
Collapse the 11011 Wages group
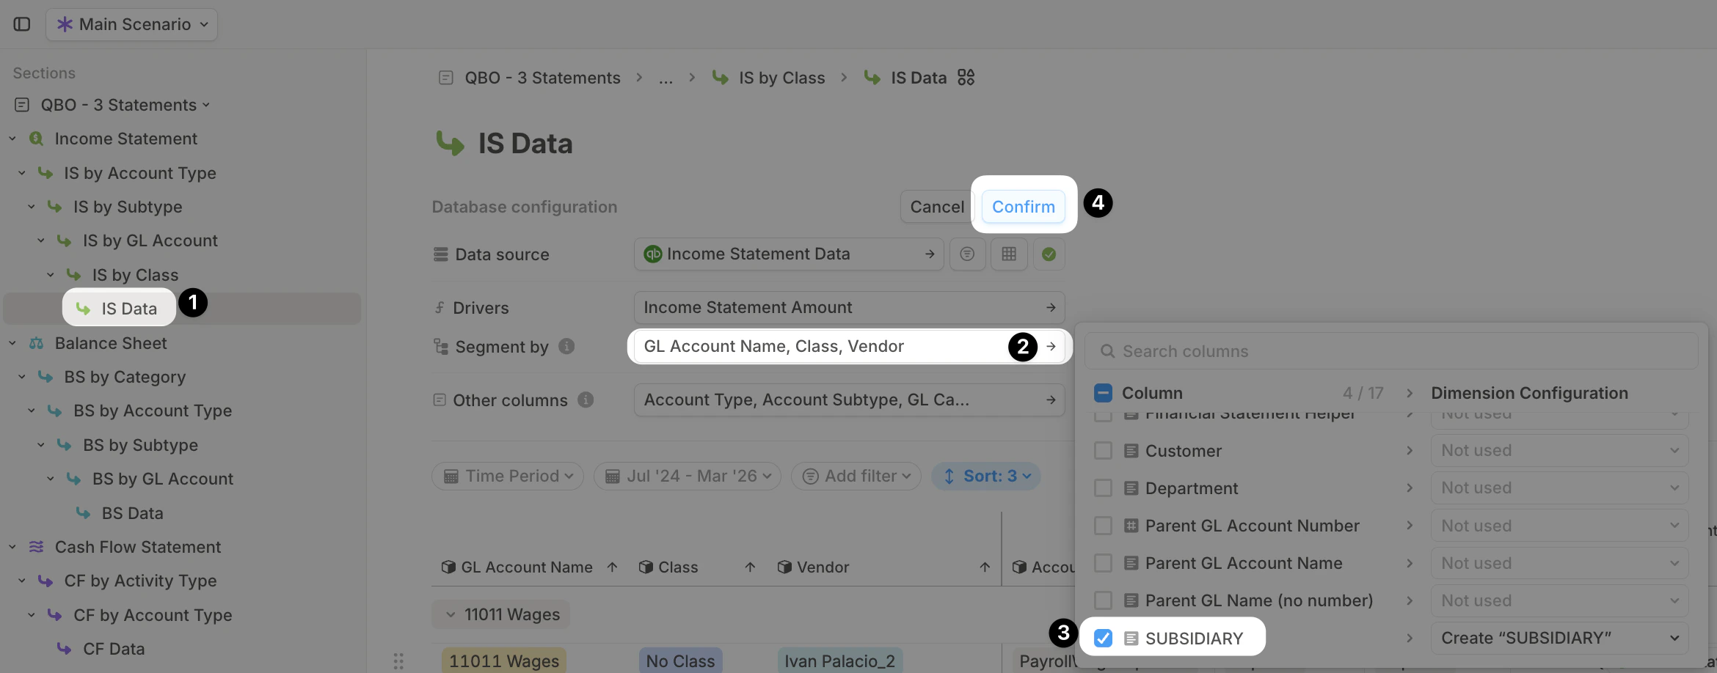[x=451, y=614]
